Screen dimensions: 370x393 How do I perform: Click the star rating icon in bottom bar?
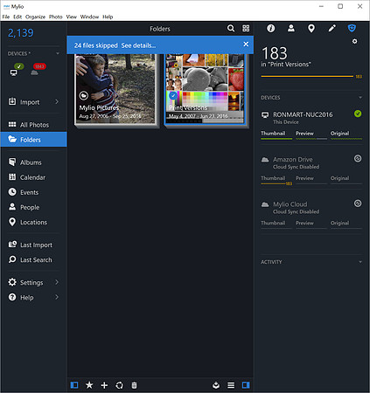tap(89, 385)
